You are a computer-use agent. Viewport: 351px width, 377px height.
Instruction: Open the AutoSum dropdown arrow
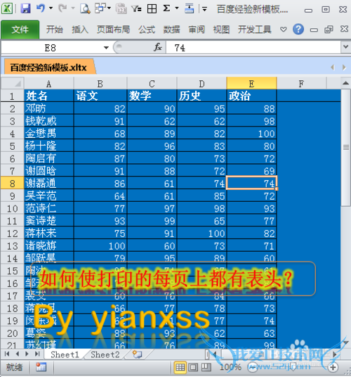coord(177,8)
